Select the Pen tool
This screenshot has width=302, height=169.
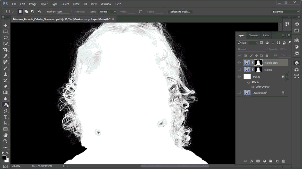(x=5, y=111)
